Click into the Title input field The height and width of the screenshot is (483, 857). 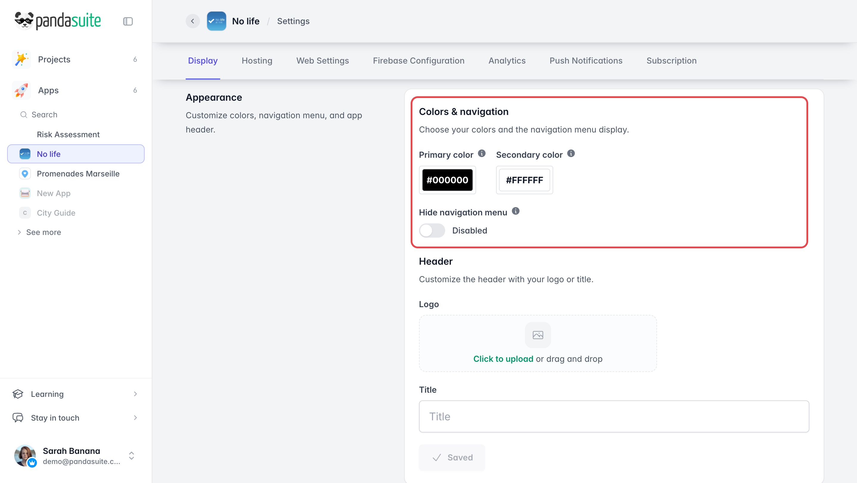pos(614,416)
